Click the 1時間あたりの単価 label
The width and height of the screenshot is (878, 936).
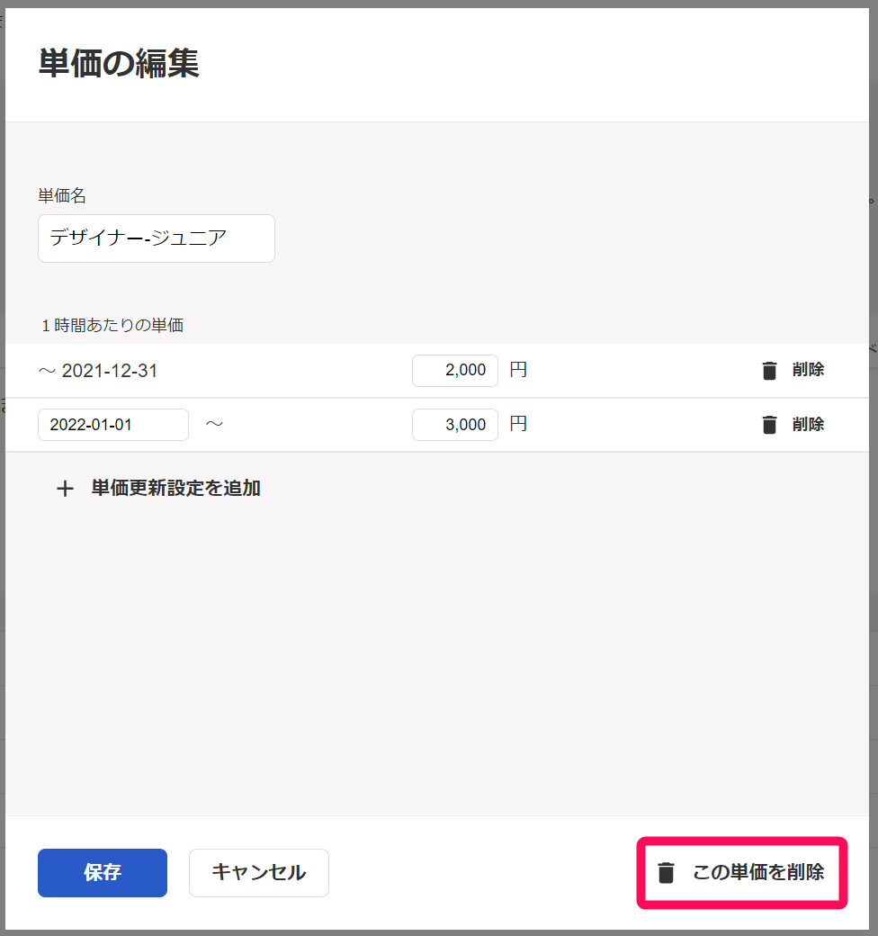[x=112, y=325]
